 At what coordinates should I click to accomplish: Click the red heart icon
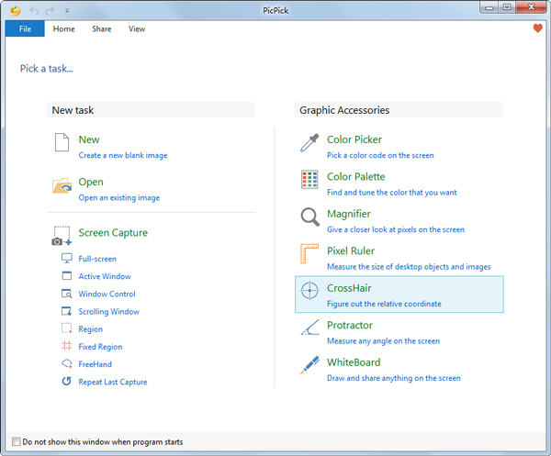point(537,28)
